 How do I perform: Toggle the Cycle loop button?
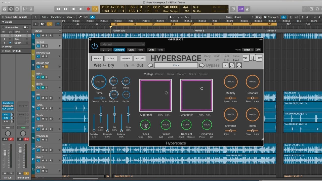95,9
